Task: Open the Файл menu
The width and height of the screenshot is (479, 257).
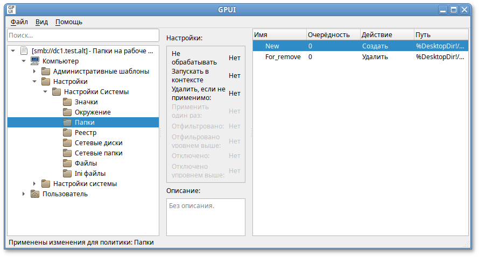Action: tap(19, 22)
